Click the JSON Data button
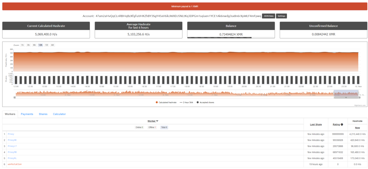Viewport: 368px width, 169px height. 268,16
